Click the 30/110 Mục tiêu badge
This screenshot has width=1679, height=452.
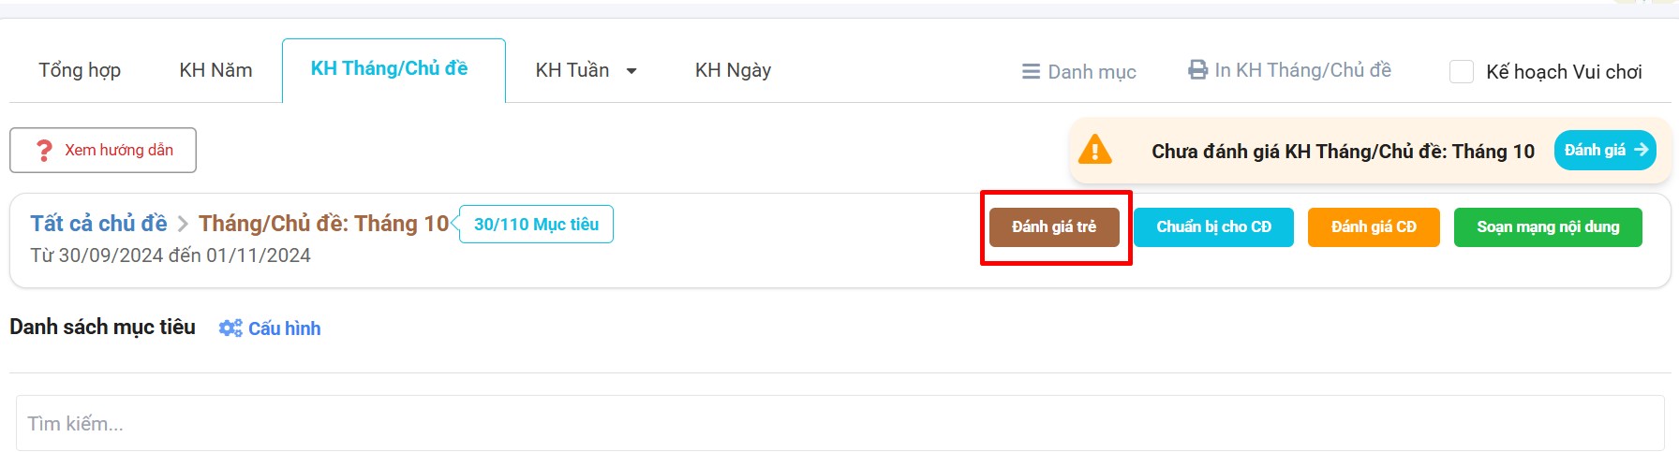click(x=536, y=225)
